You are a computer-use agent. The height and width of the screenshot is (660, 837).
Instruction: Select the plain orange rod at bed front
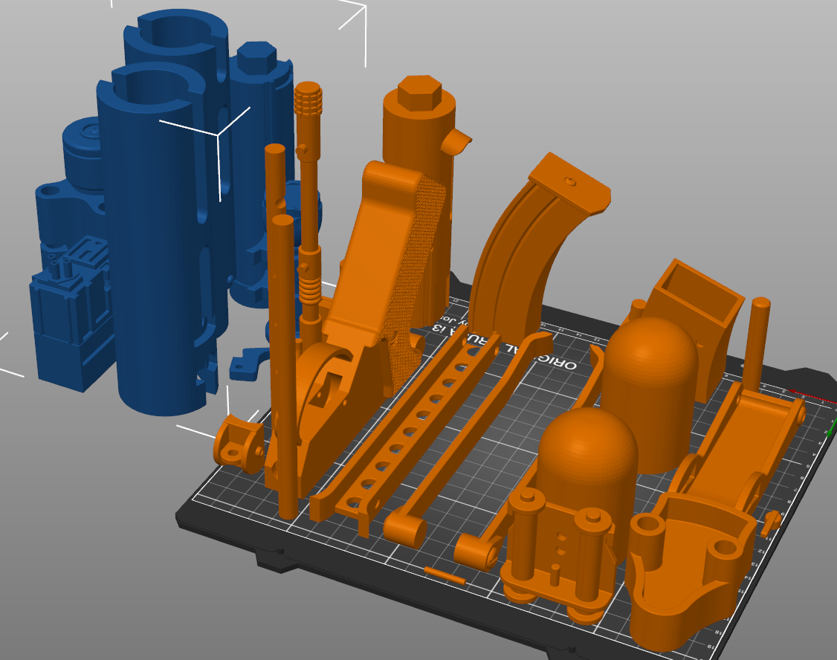point(285,368)
